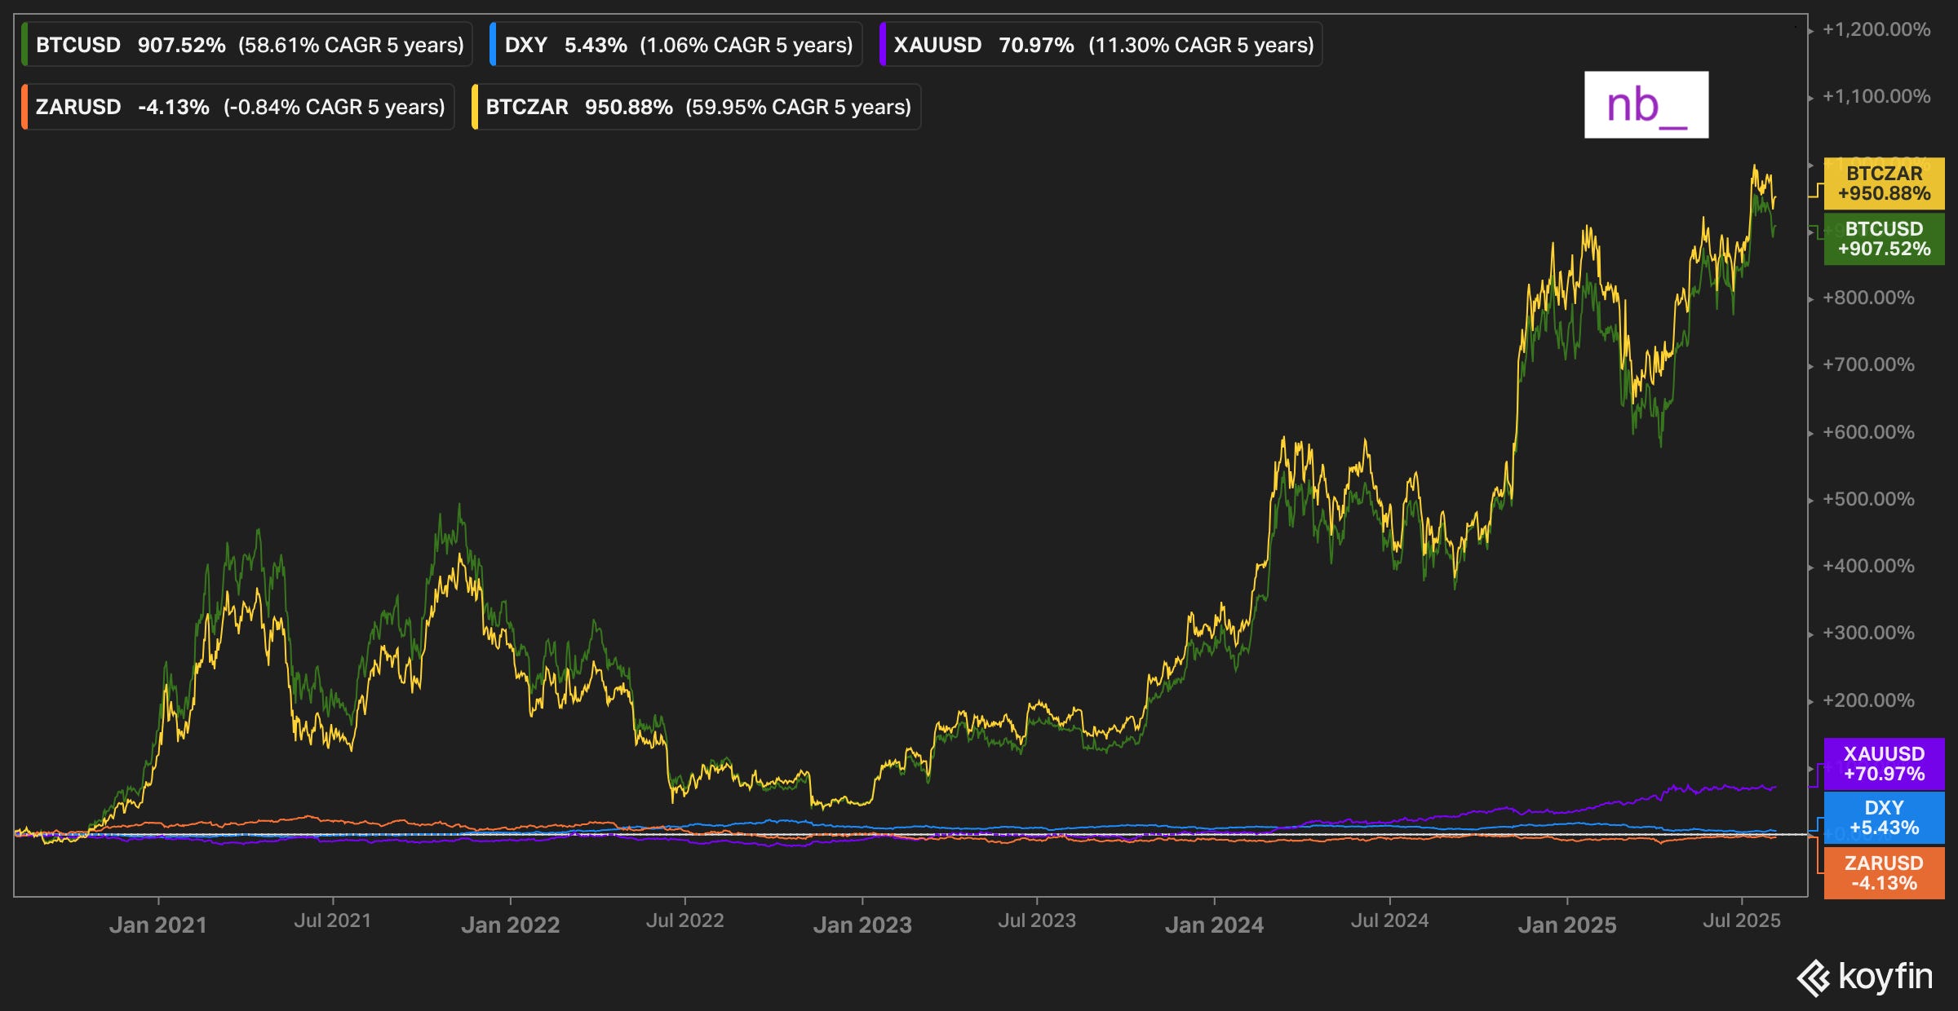Click the DXY +5.43% axis label

[1884, 818]
